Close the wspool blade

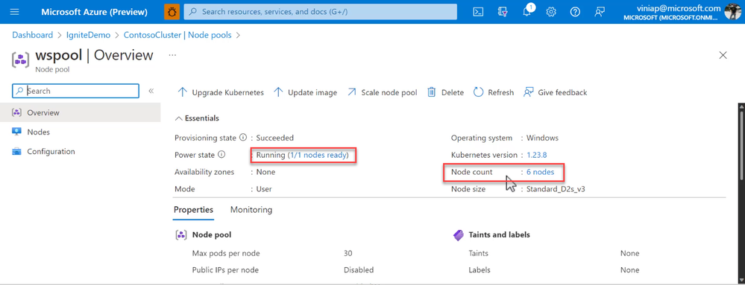723,56
